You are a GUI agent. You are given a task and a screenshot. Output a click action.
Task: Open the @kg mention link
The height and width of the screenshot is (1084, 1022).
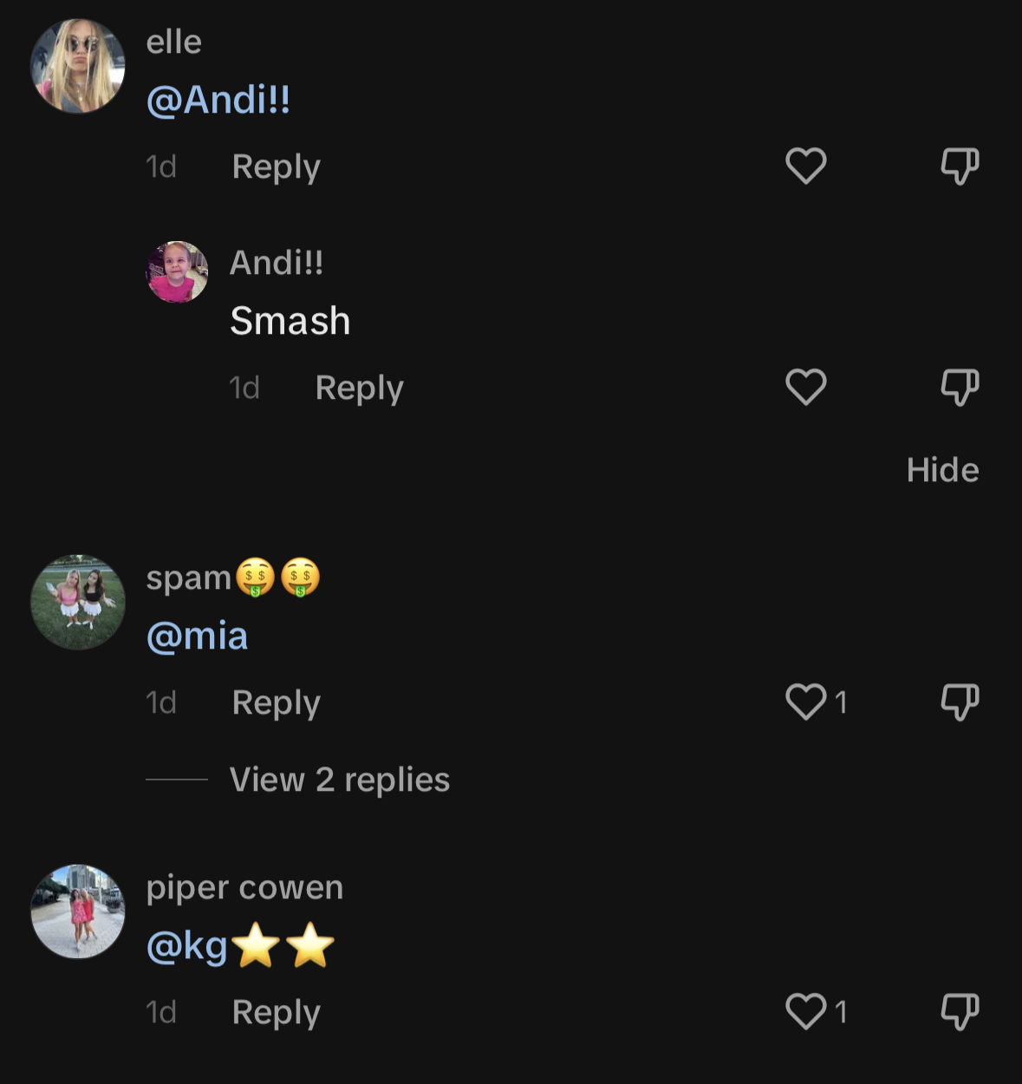coord(186,946)
